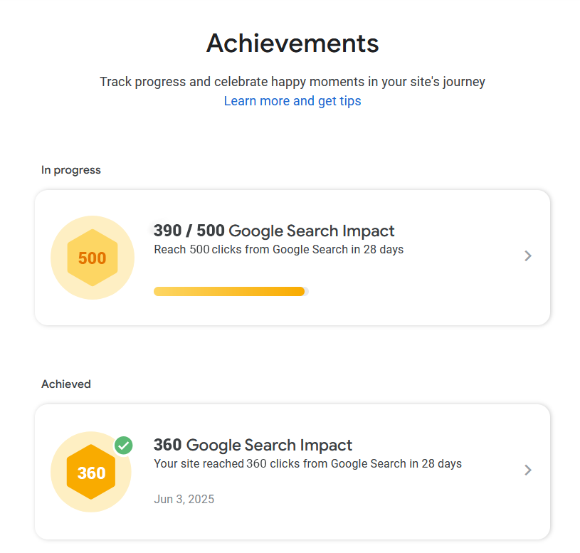The height and width of the screenshot is (553, 580).
Task: Click the 360 clicks hexagon badge
Action: 91,473
